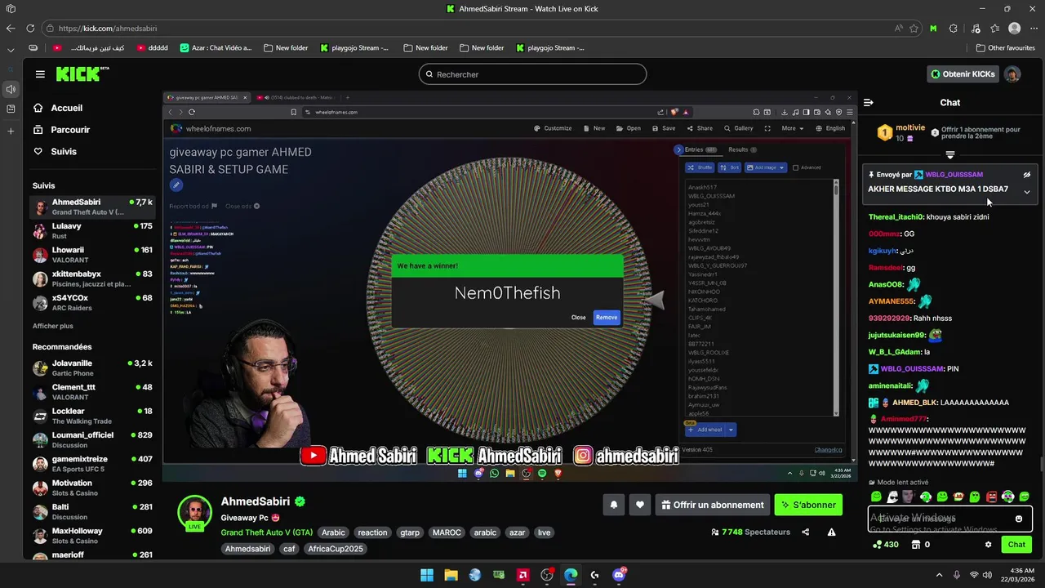
Task: Open the emoji picker in chat input
Action: click(x=1019, y=519)
